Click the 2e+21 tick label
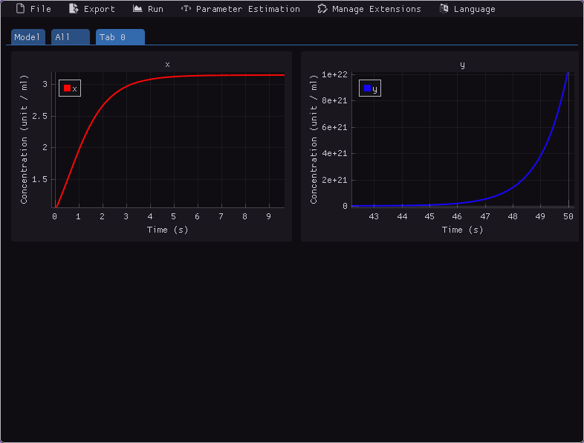Screen dimensions: 584x443 click(334, 180)
